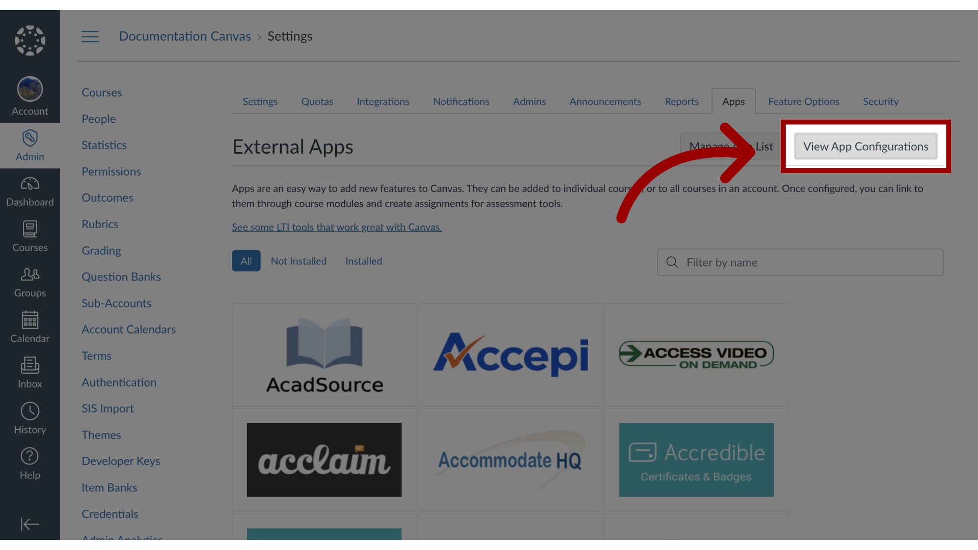
Task: Click View App Configurations button
Action: click(x=866, y=146)
